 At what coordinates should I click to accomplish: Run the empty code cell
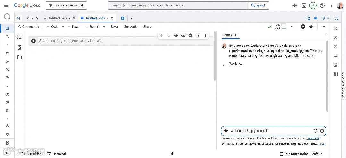click(33, 41)
